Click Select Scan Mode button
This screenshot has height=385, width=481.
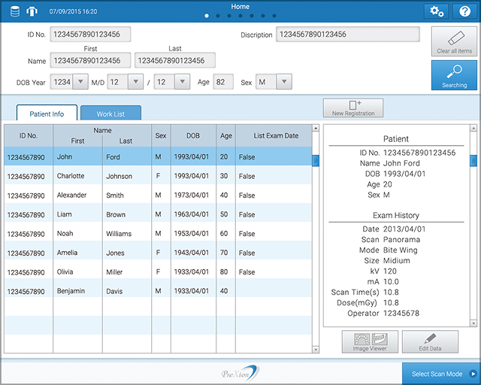coord(441,374)
